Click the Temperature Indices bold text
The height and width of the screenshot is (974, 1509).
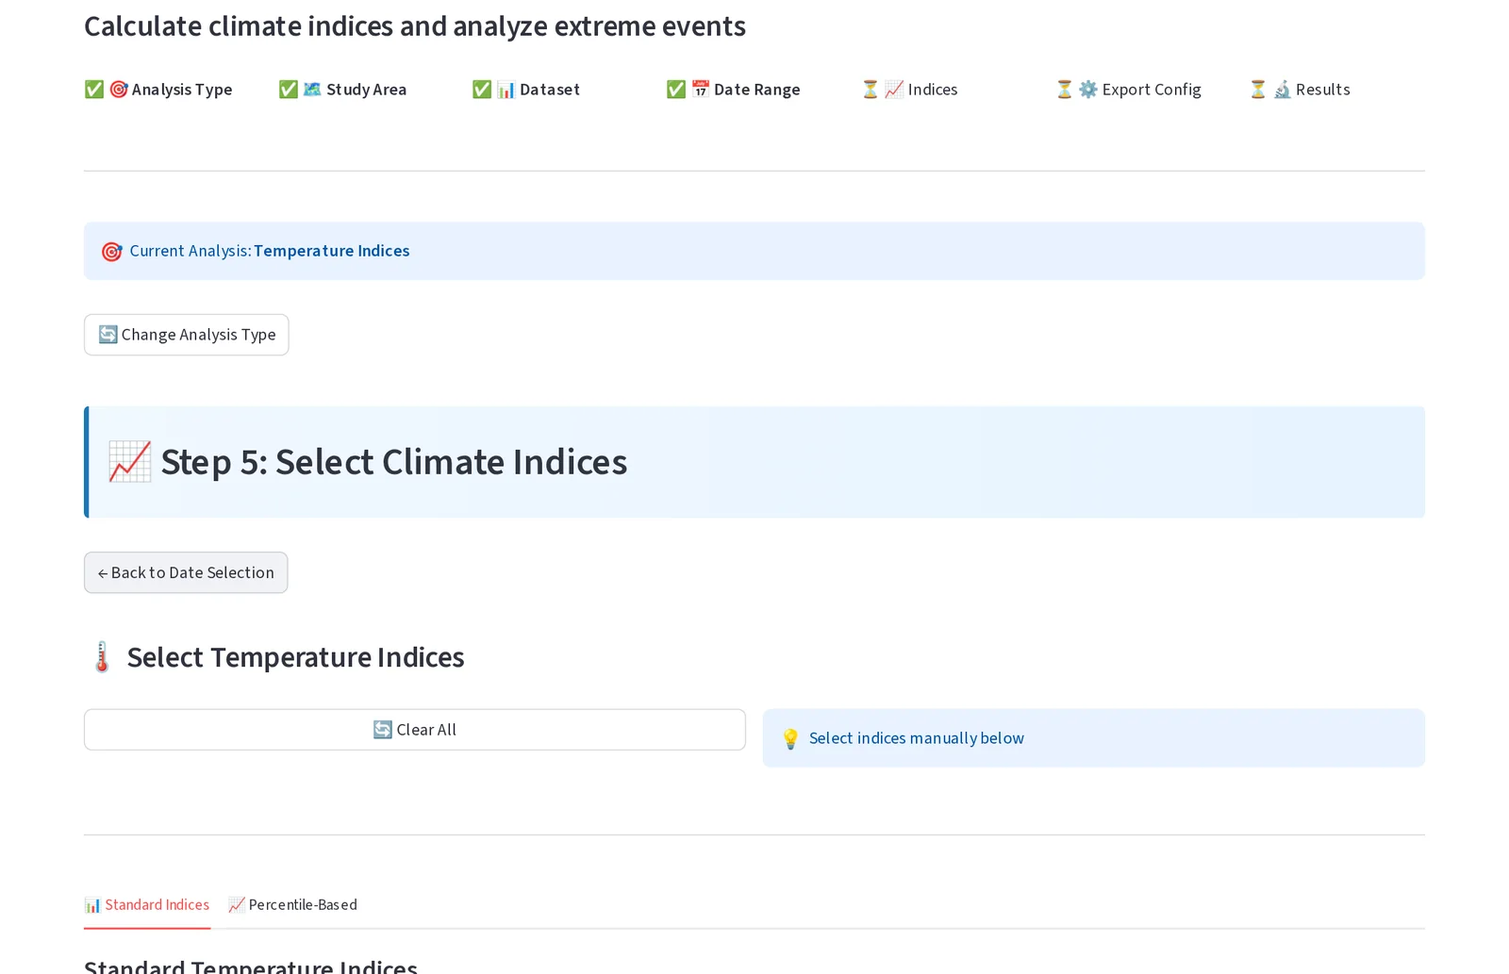coord(332,251)
